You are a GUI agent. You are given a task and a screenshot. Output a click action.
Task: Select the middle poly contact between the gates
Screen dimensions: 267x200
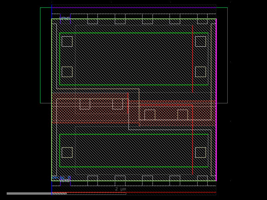(117, 104)
